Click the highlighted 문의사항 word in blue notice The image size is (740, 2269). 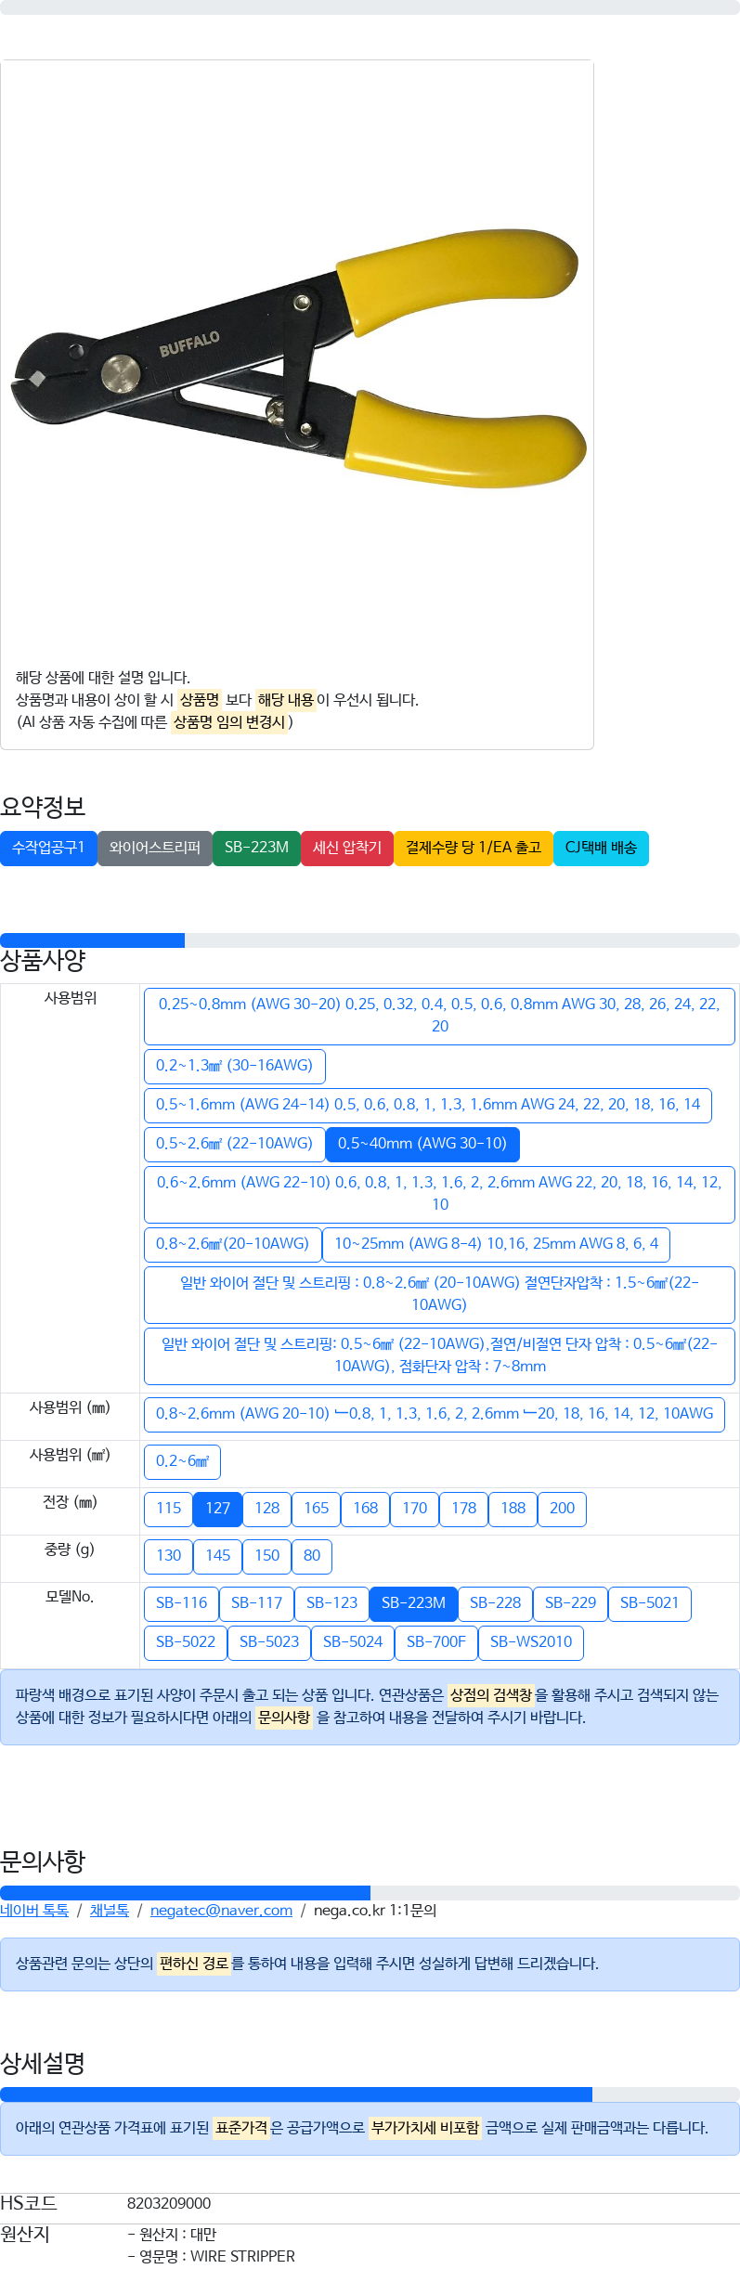285,1718
